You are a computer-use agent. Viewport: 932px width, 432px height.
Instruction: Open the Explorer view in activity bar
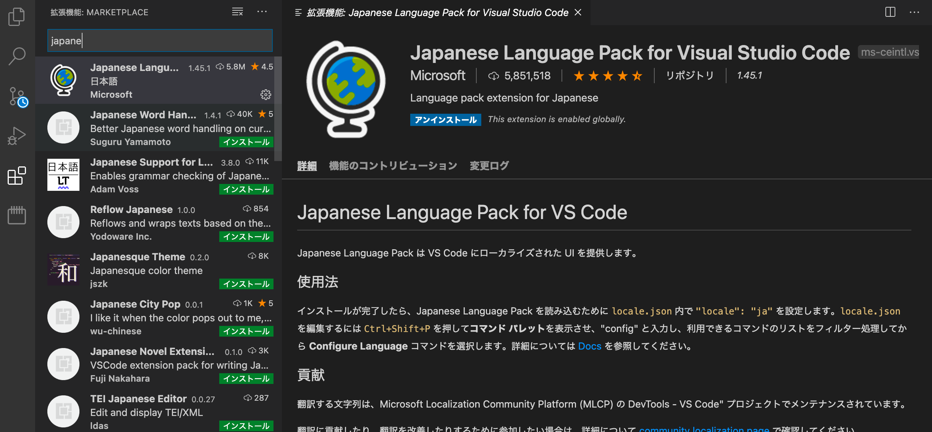[x=17, y=17]
